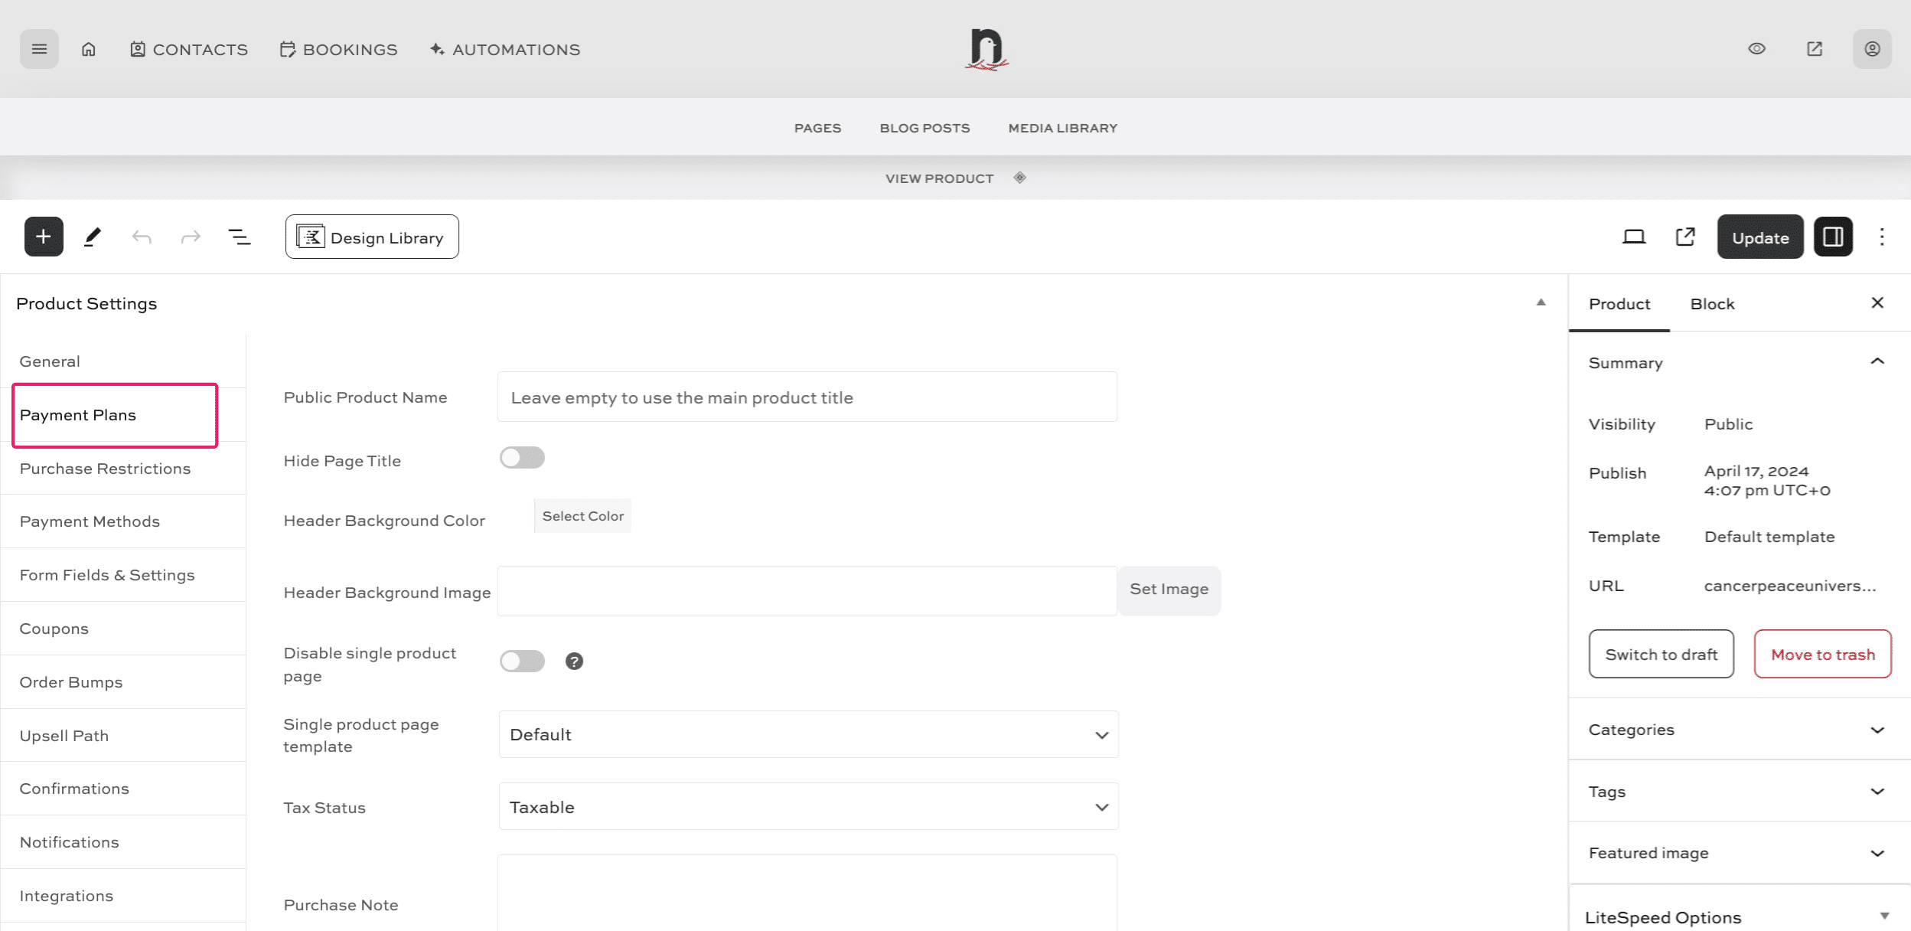
Task: Open Purchase Restrictions settings tab
Action: click(x=106, y=469)
